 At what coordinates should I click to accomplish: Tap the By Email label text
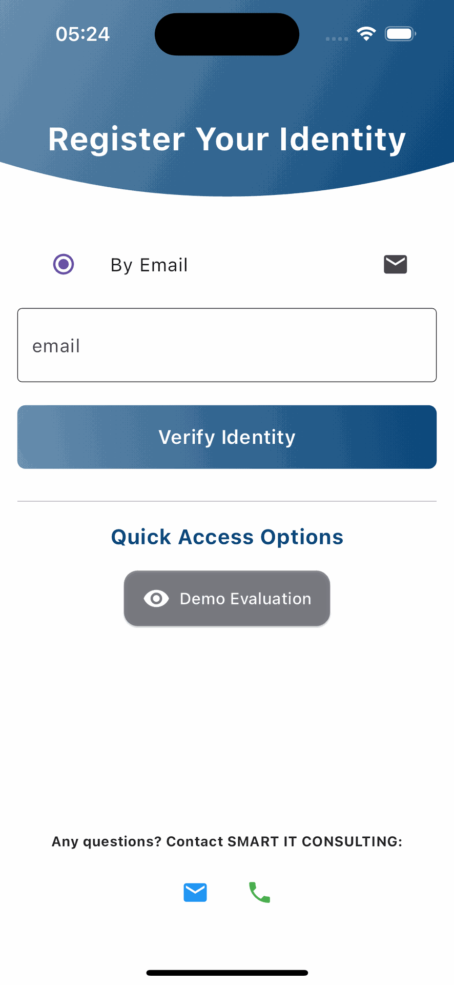click(x=149, y=265)
